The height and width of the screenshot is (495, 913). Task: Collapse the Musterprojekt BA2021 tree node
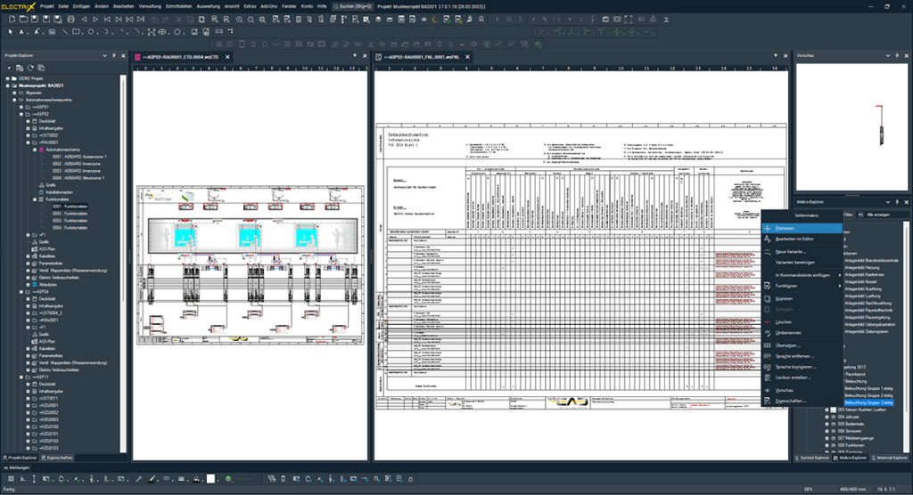point(5,85)
